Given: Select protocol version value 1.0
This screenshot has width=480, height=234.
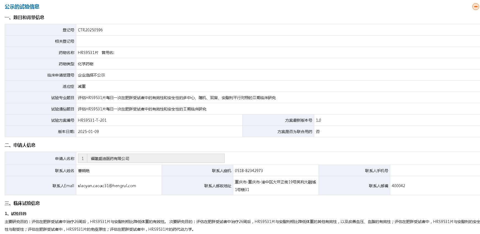Looking at the screenshot, I should click(x=318, y=120).
